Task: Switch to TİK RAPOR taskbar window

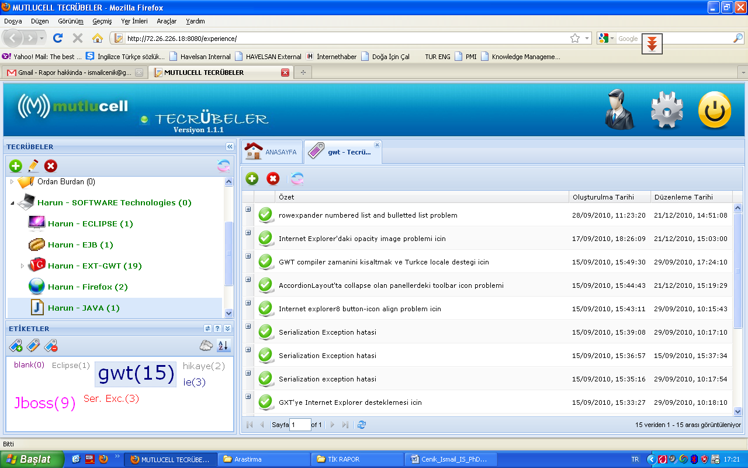Action: tap(358, 459)
